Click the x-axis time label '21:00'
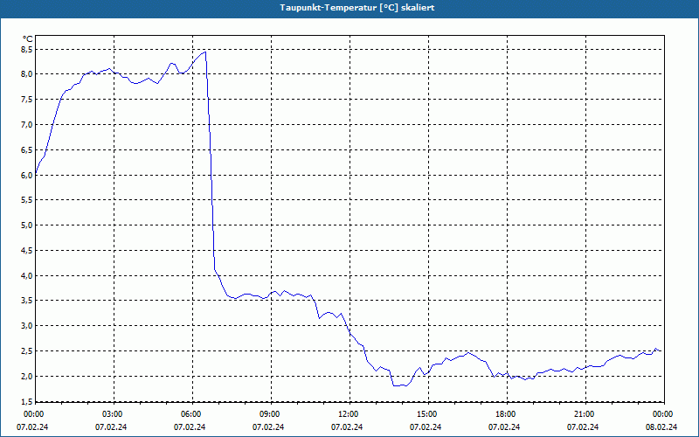This screenshot has height=437, width=699. click(x=585, y=414)
